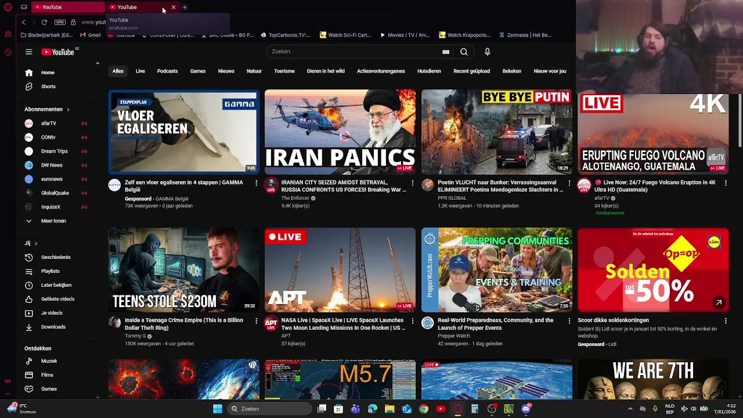
Task: Open options menu for Real-World Preparedness video
Action: click(569, 320)
